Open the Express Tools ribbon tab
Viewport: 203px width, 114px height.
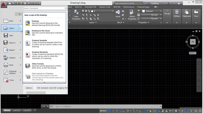pyautogui.click(x=105, y=7)
